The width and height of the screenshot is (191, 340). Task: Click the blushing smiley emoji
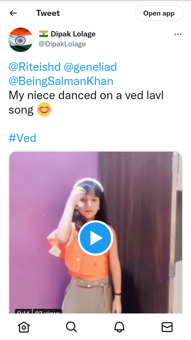(44, 109)
